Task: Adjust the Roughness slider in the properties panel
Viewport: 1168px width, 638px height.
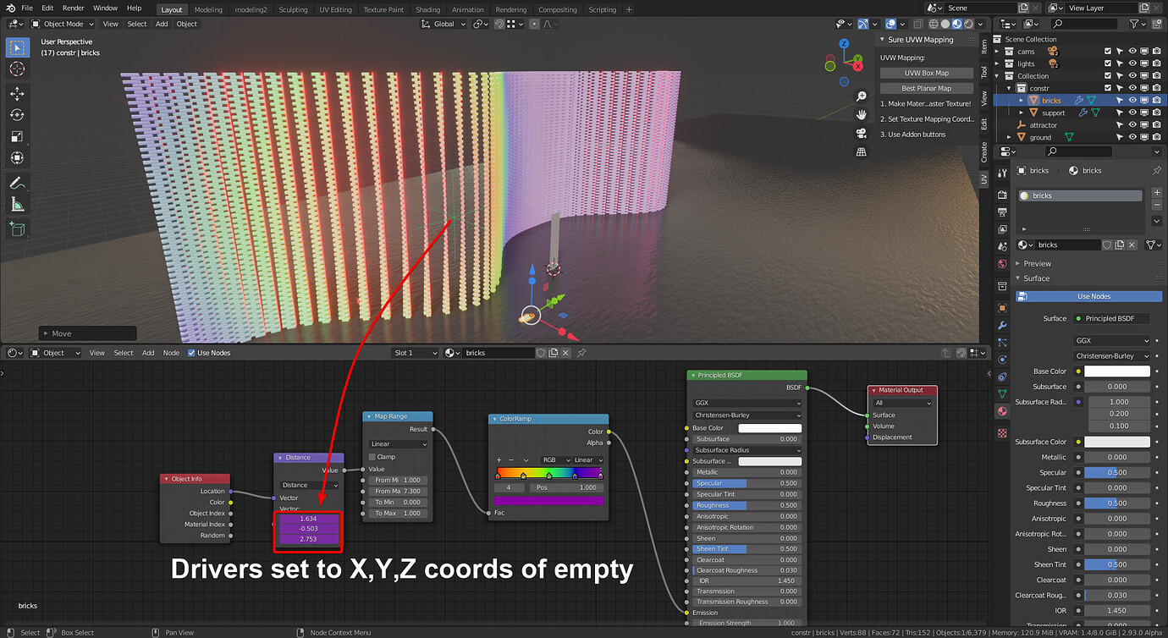Action: pos(1117,503)
